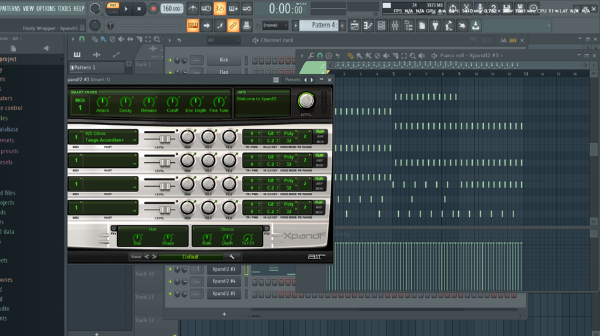Toggle typing keyboard to piano icon
The width and height of the screenshot is (600, 336).
tap(193, 25)
